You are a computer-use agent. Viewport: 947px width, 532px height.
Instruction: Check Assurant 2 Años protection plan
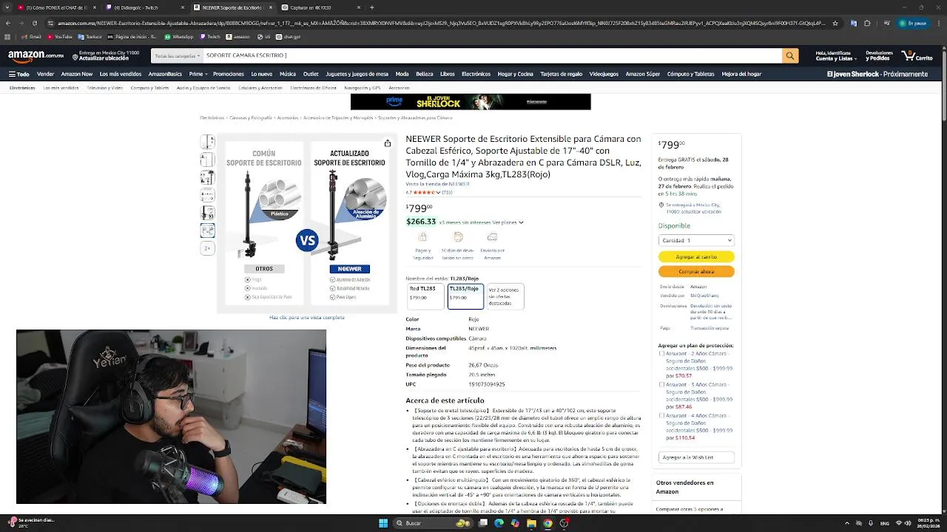(x=661, y=353)
